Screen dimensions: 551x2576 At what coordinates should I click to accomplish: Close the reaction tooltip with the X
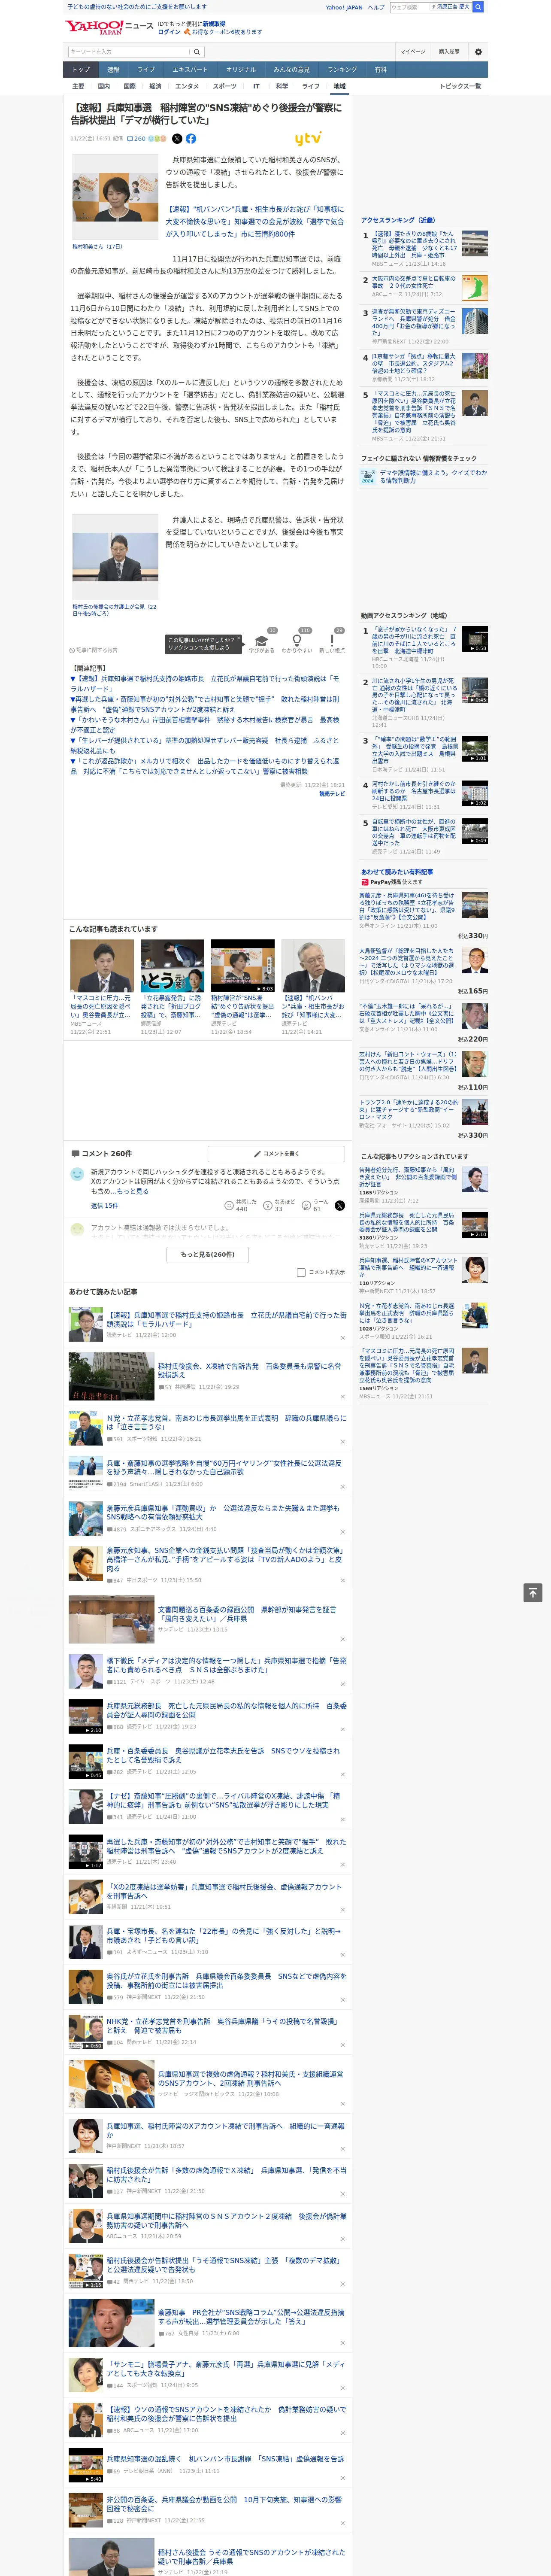click(240, 639)
